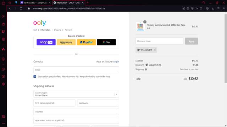Uncheck the special offers sign-up checkbox
The image size is (227, 127).
click(x=35, y=77)
